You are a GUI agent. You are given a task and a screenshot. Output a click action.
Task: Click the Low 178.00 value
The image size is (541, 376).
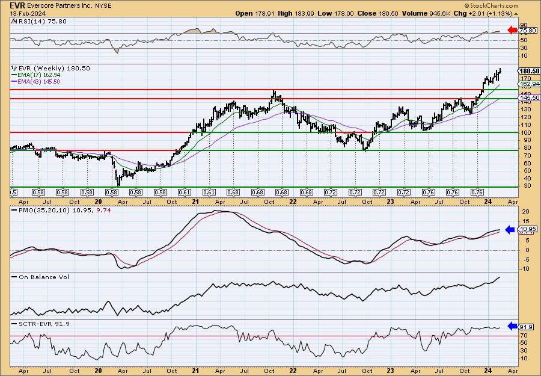tap(335, 13)
